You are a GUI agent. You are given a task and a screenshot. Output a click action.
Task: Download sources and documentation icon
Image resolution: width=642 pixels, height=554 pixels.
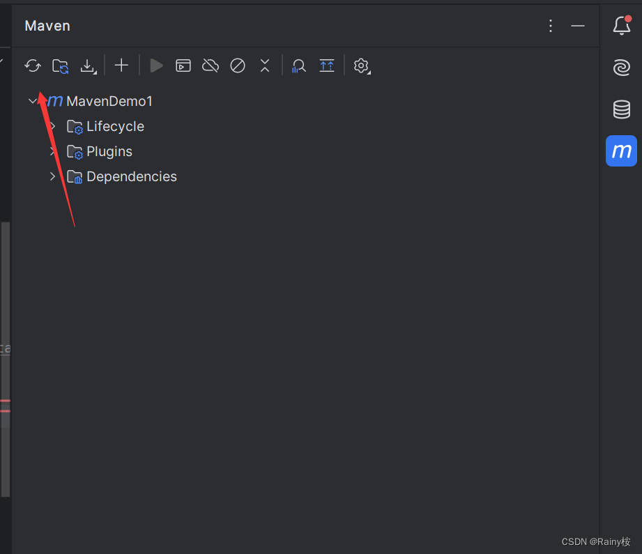click(x=88, y=66)
